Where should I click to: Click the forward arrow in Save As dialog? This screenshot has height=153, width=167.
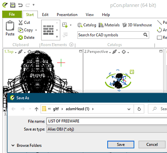23,109
